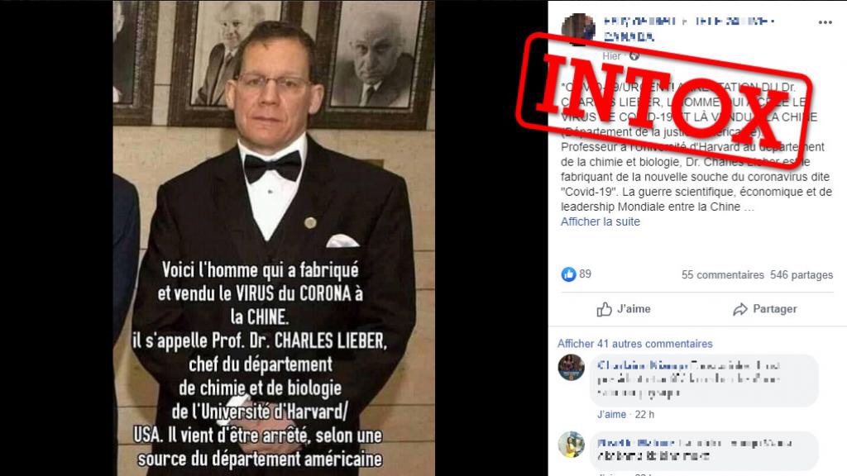Expand Afficher 41 autres commentaires

coord(634,344)
